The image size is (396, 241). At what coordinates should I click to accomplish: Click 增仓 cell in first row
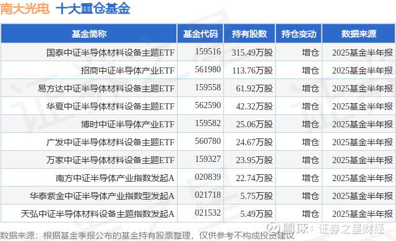[x=311, y=53]
